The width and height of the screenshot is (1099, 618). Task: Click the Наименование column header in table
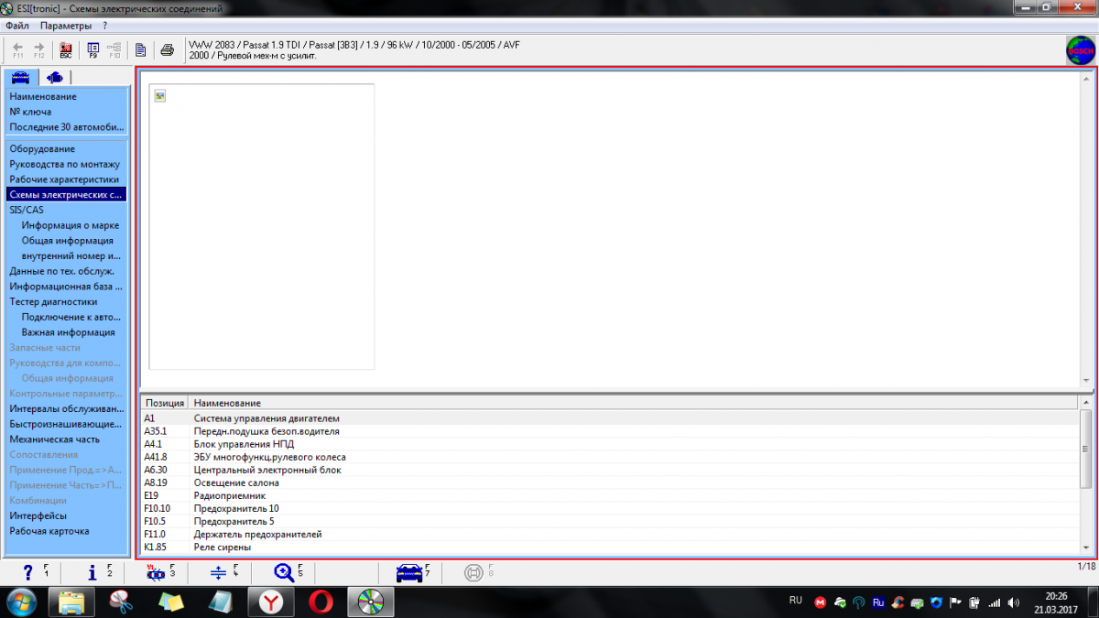coord(635,403)
